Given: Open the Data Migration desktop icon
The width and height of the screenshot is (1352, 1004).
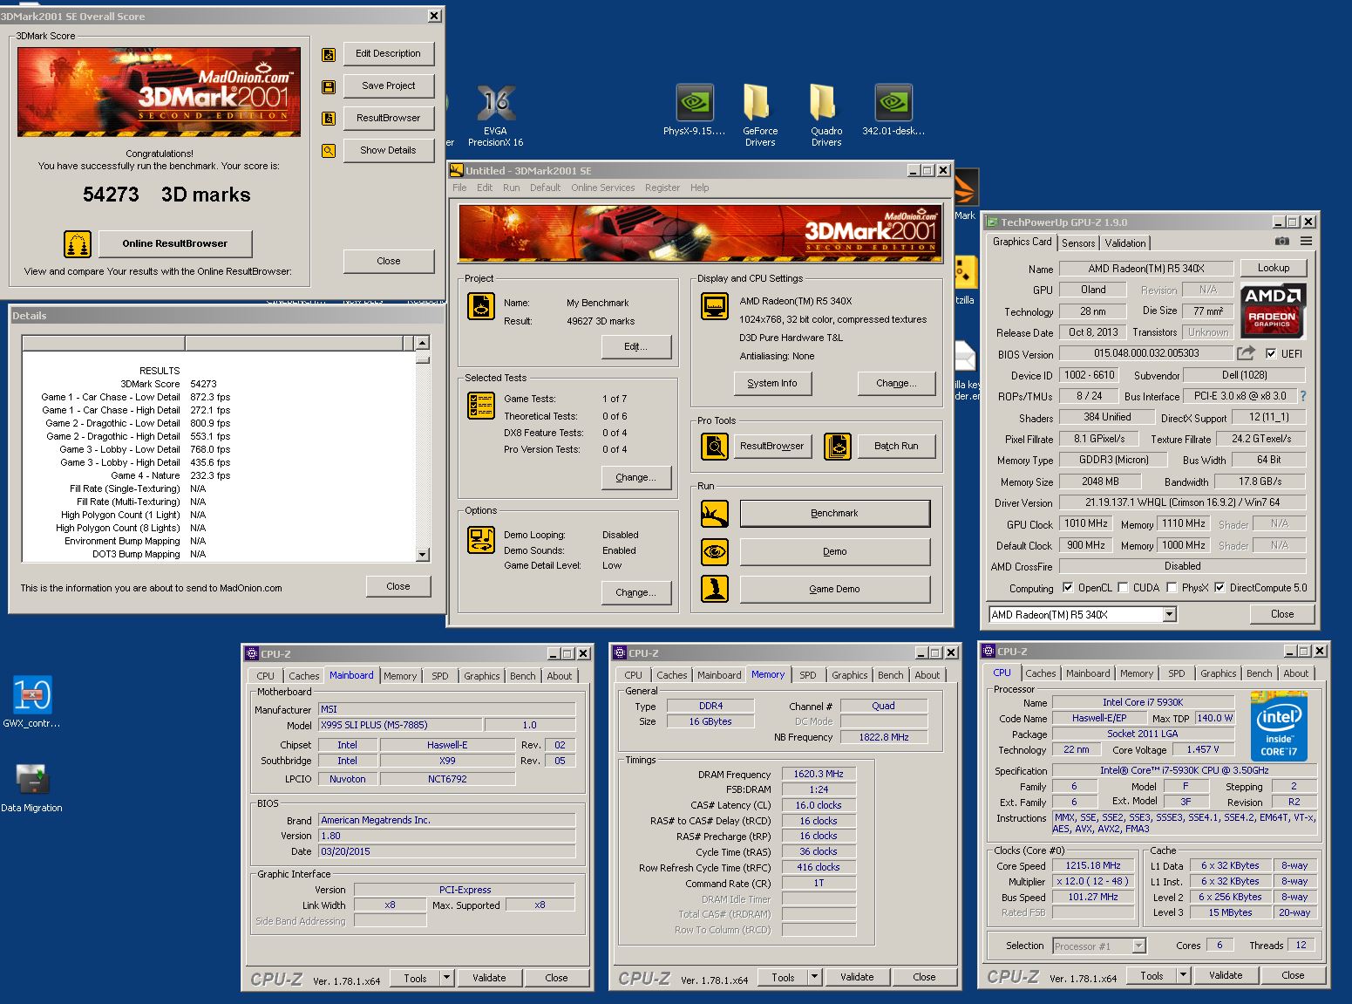Looking at the screenshot, I should (x=31, y=787).
